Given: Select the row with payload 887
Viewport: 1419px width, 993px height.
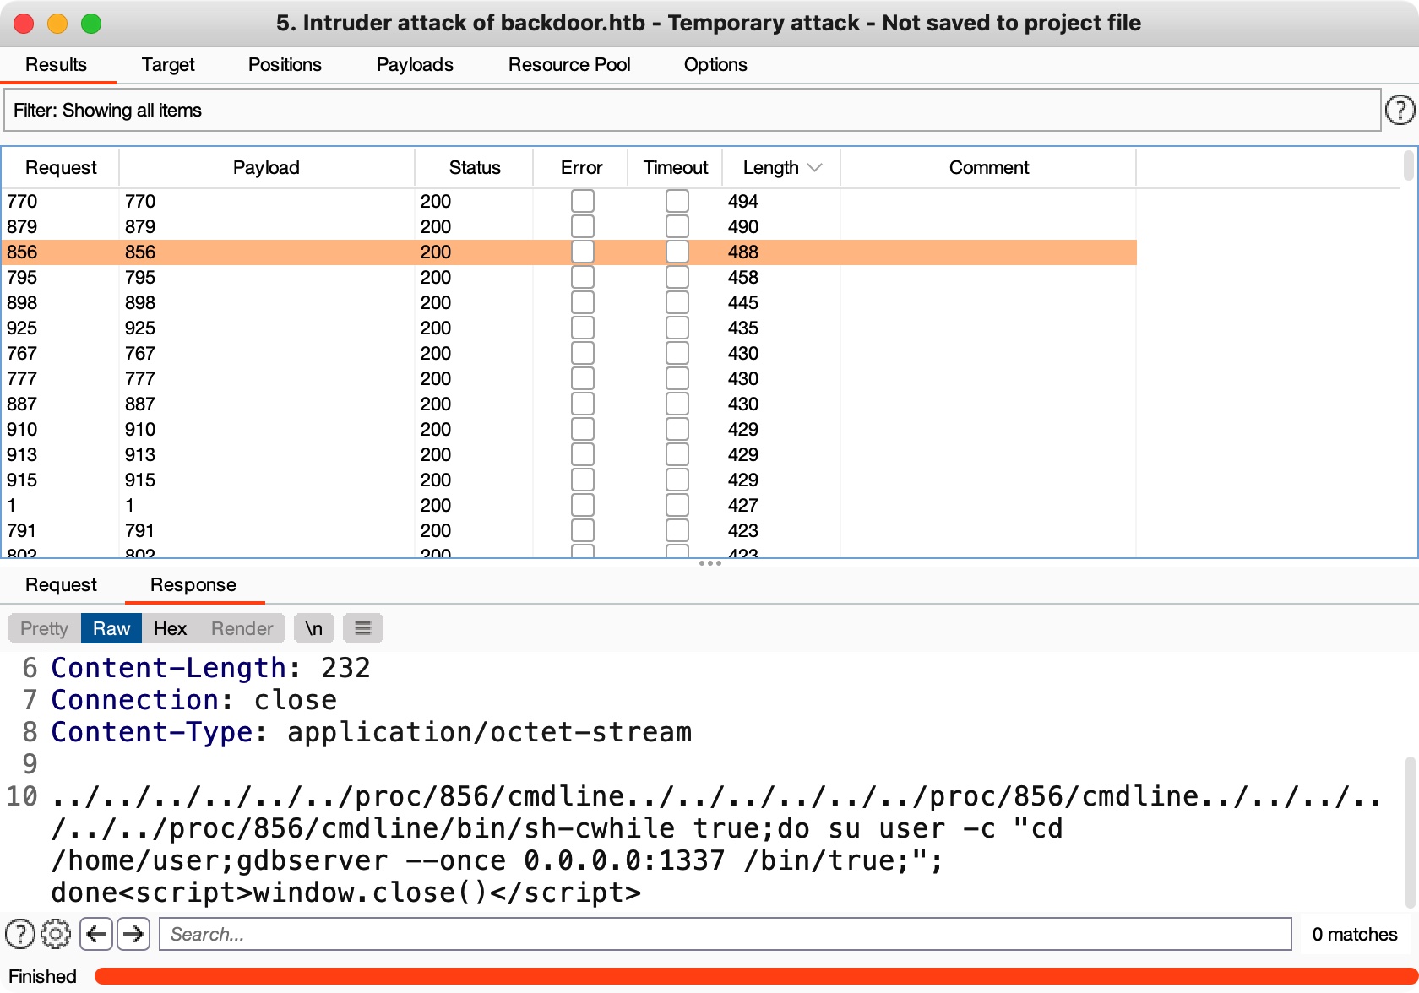Looking at the screenshot, I should click(569, 404).
